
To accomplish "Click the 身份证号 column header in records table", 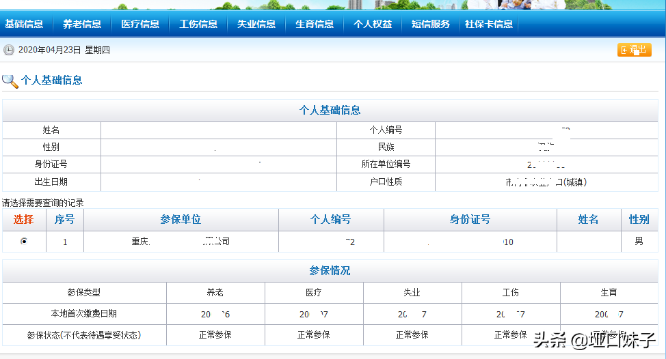I will pos(470,220).
